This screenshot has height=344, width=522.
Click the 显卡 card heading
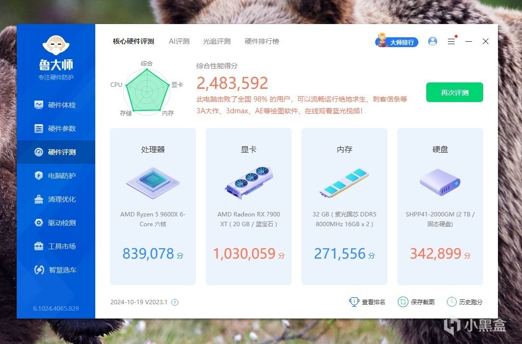(248, 149)
